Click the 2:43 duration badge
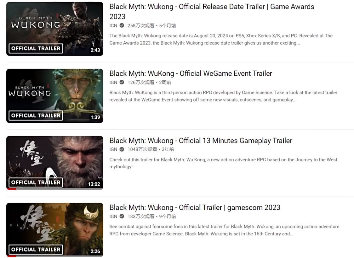 click(95, 50)
